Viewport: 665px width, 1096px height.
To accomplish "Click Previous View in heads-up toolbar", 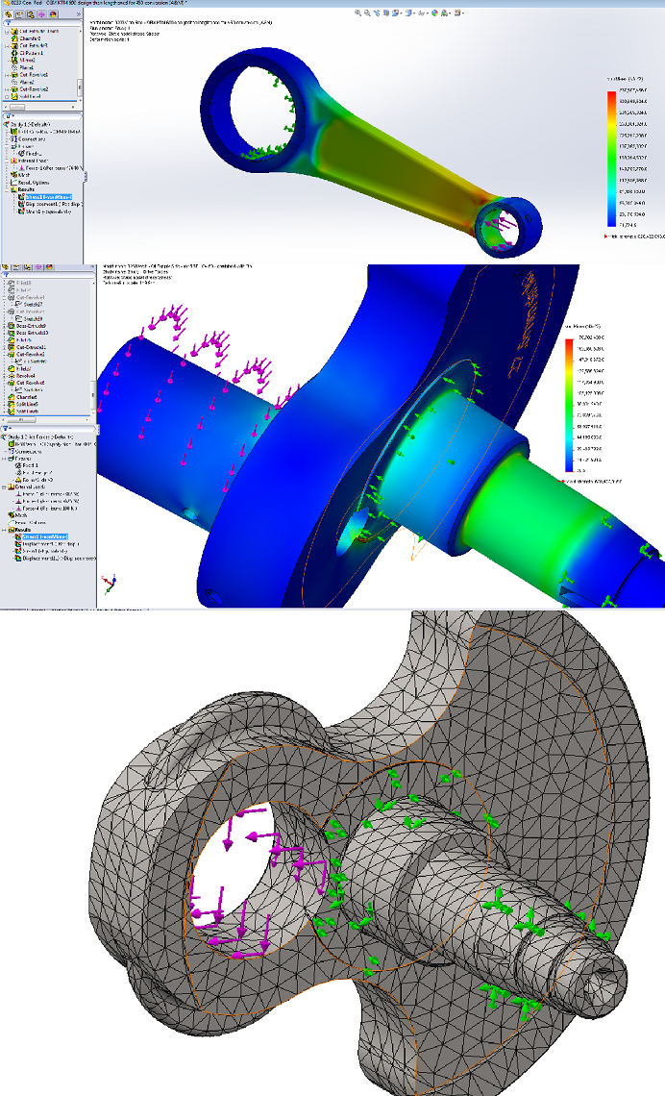I will (377, 13).
